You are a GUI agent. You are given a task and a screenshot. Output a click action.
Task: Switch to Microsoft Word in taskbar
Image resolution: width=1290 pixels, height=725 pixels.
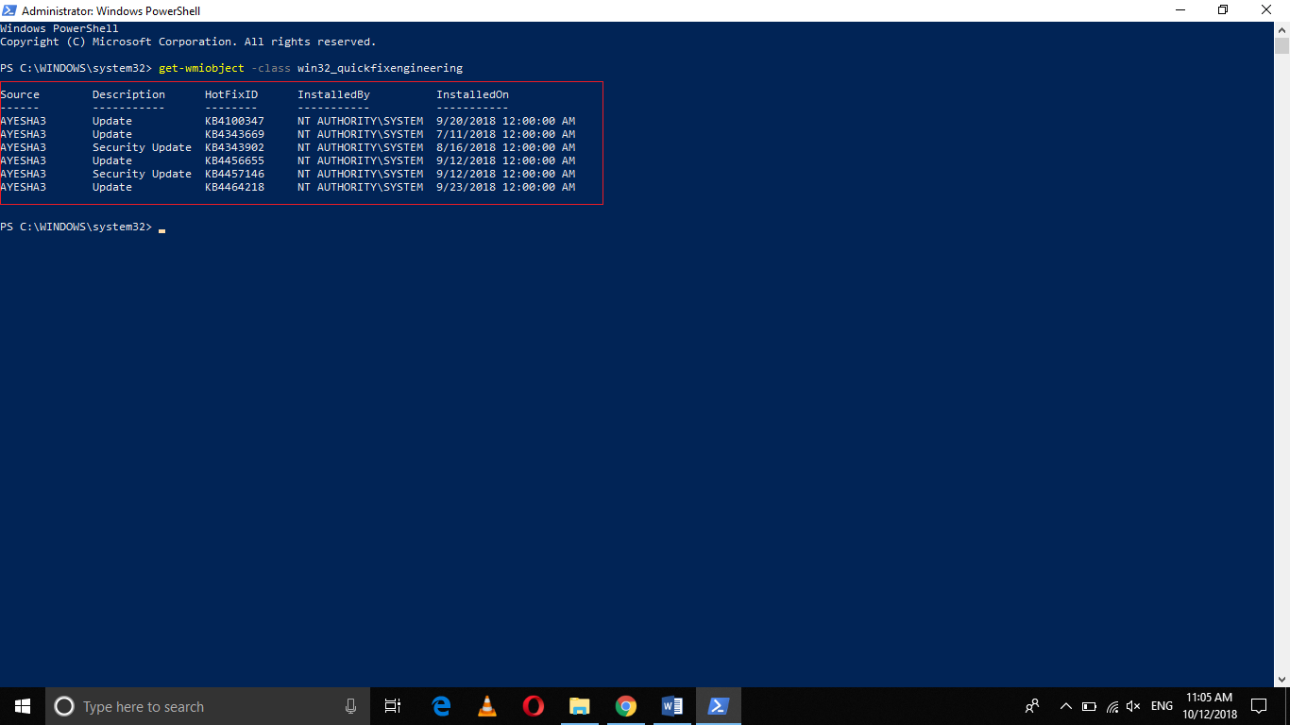pyautogui.click(x=671, y=706)
